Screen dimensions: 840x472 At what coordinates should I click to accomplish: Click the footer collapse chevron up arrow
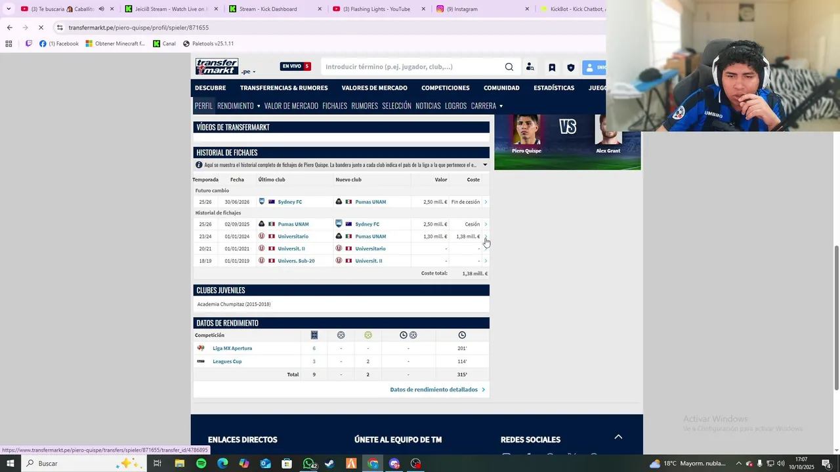618,437
